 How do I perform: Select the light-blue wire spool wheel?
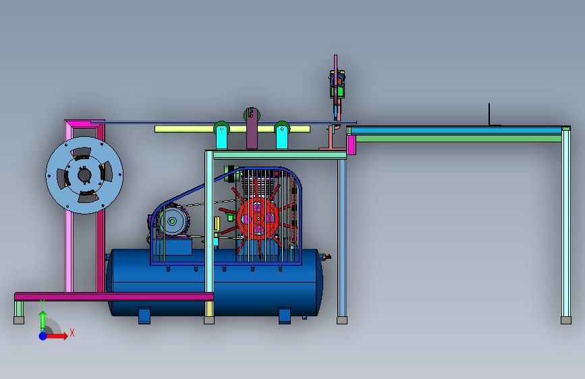point(84,175)
